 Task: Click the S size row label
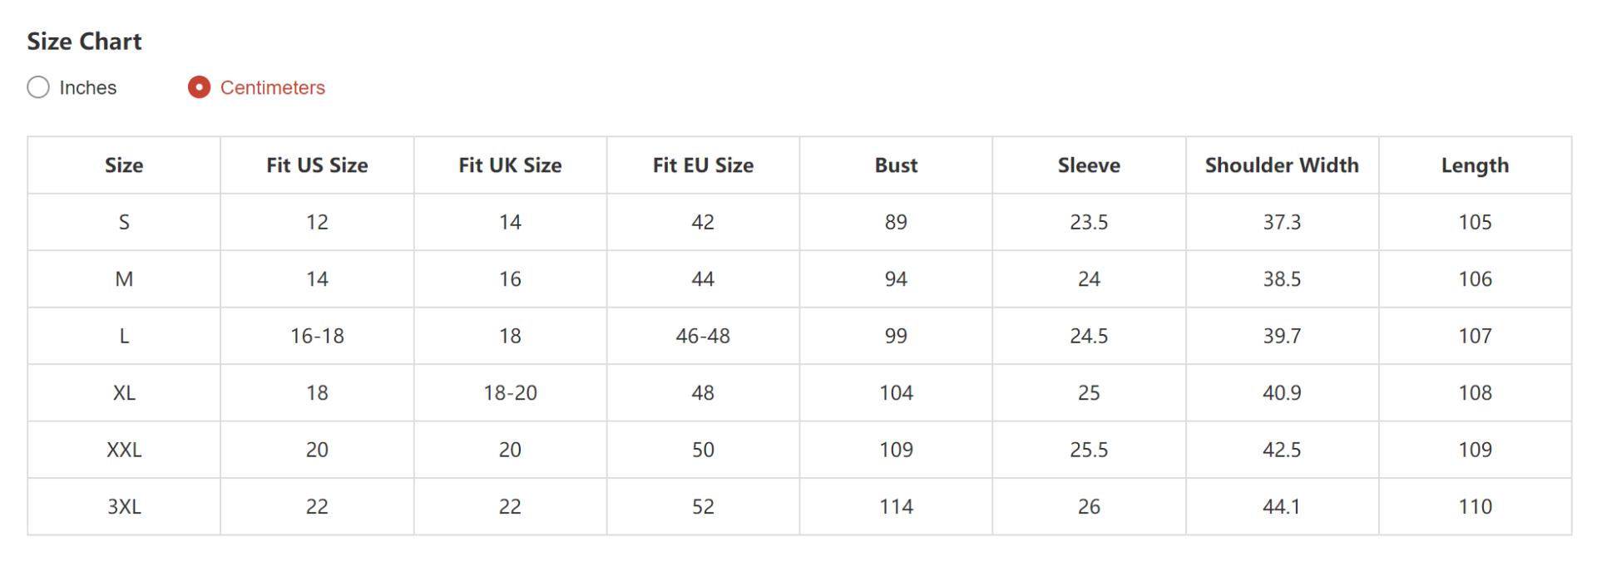tap(124, 222)
